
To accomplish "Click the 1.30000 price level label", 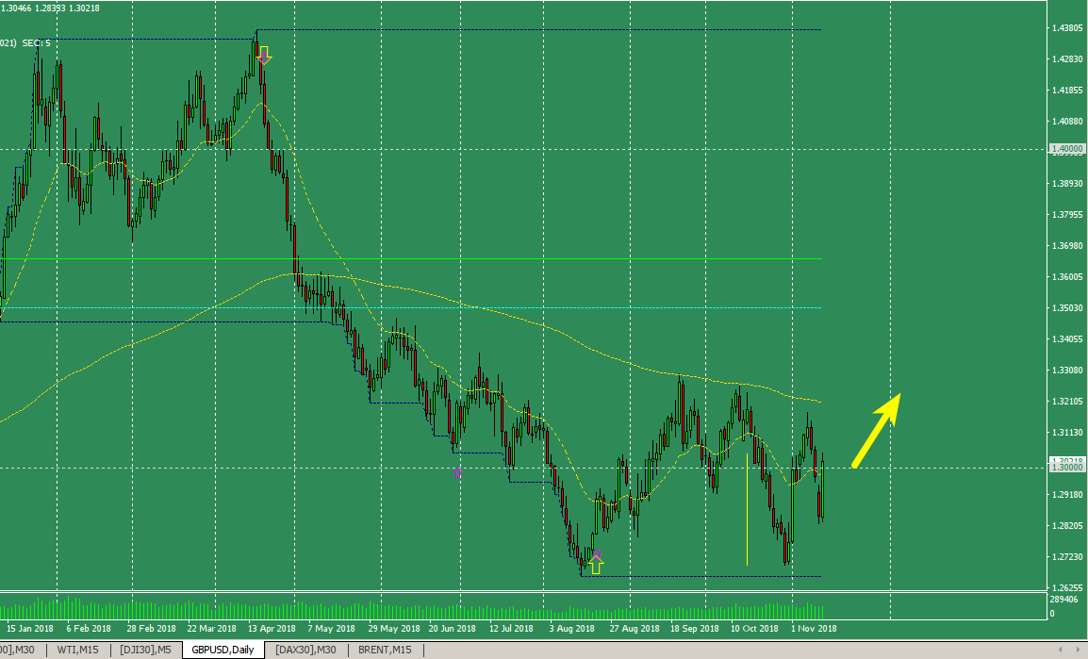I will (1066, 468).
